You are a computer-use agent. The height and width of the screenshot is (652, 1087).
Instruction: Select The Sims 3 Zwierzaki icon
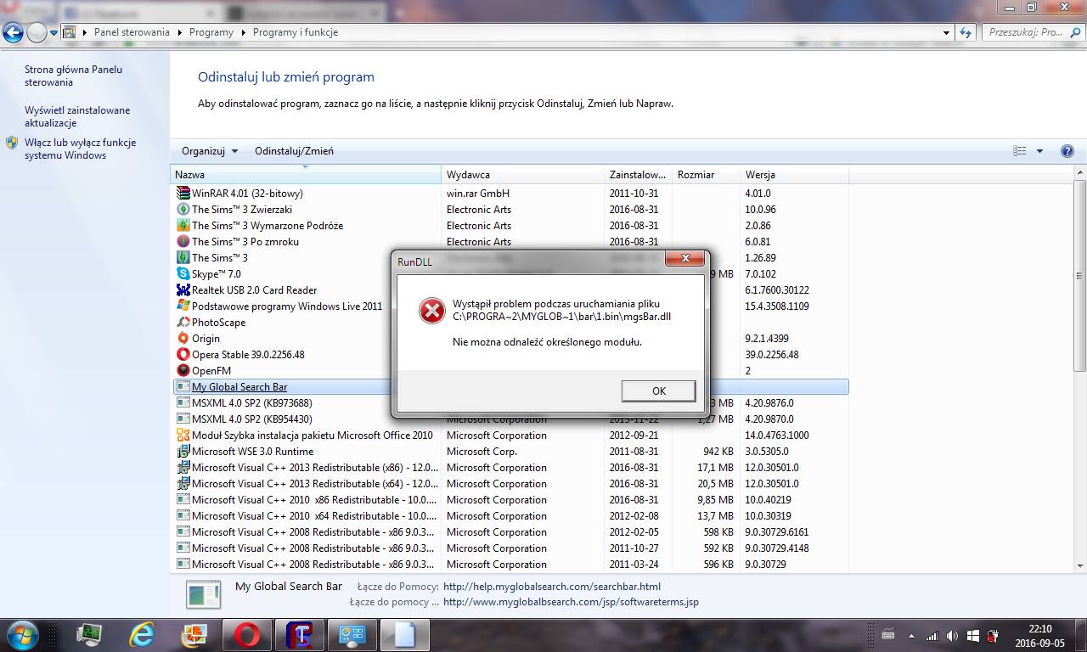183,210
